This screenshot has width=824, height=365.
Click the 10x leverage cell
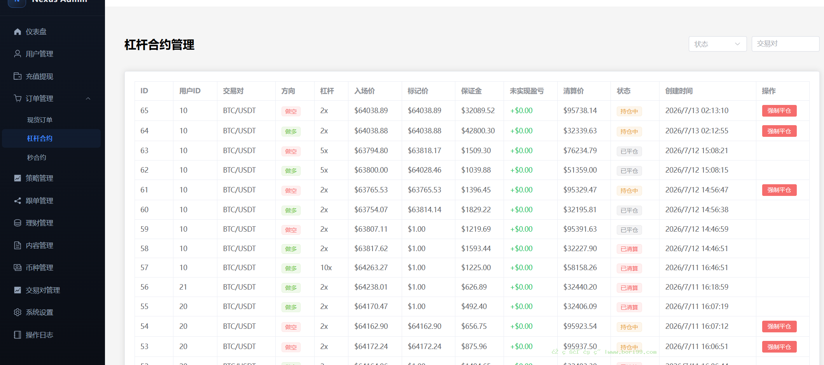pos(326,267)
